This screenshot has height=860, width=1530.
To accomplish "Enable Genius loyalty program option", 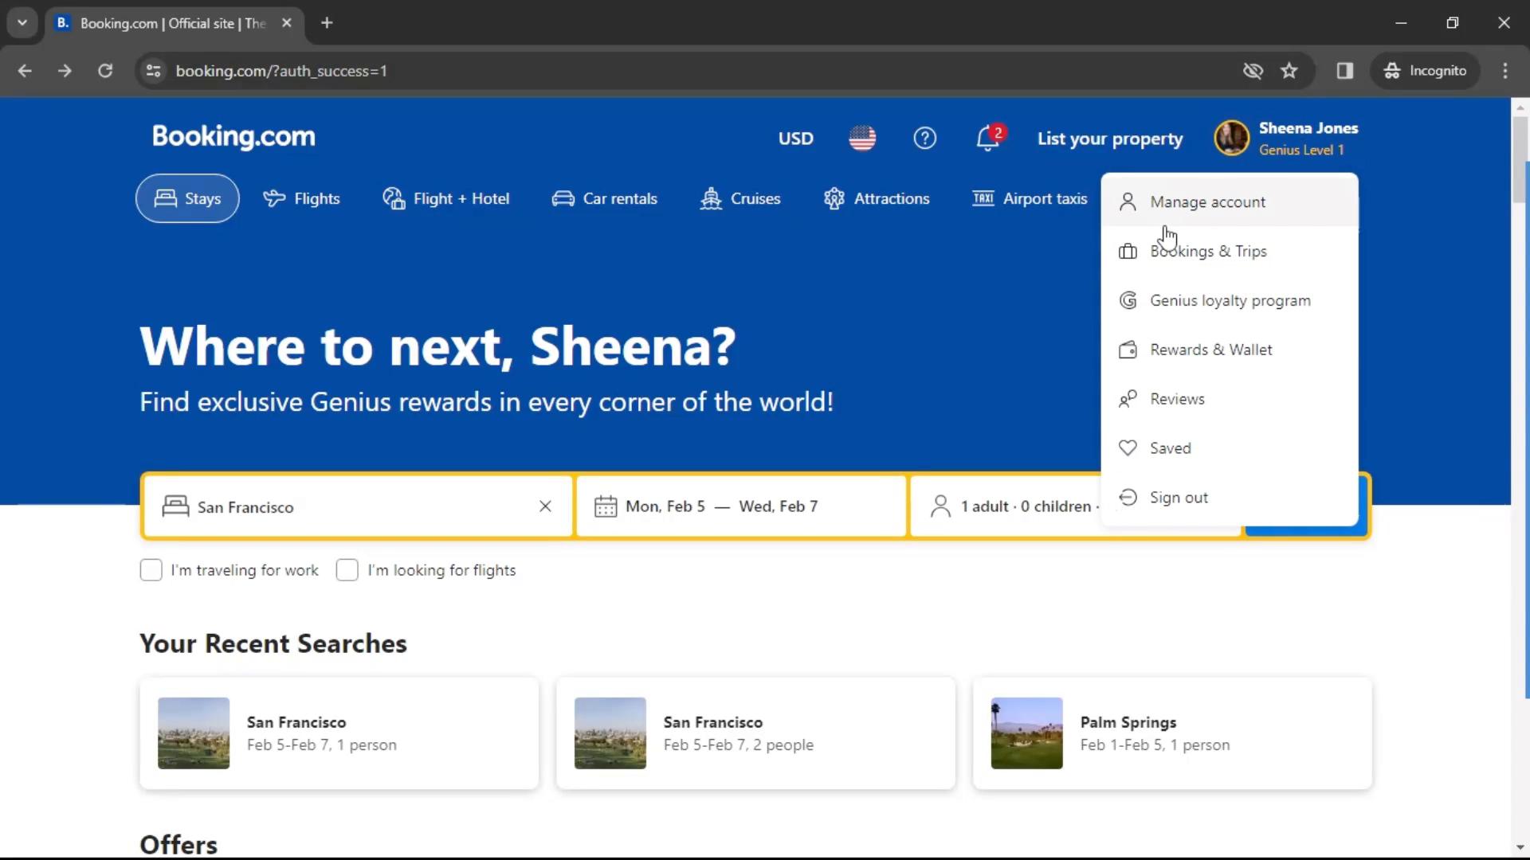I will pyautogui.click(x=1231, y=300).
